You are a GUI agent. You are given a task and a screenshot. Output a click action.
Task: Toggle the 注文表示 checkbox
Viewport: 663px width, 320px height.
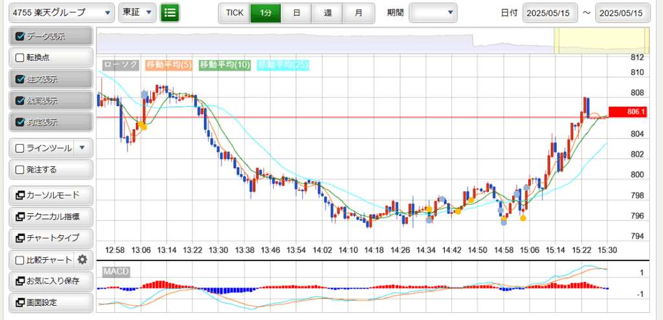pos(20,80)
